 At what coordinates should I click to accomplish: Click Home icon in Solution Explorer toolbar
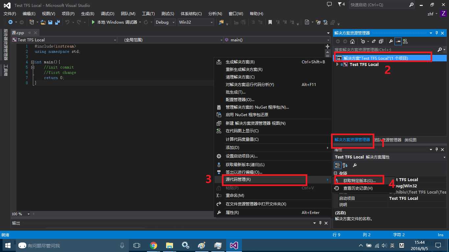(352, 41)
